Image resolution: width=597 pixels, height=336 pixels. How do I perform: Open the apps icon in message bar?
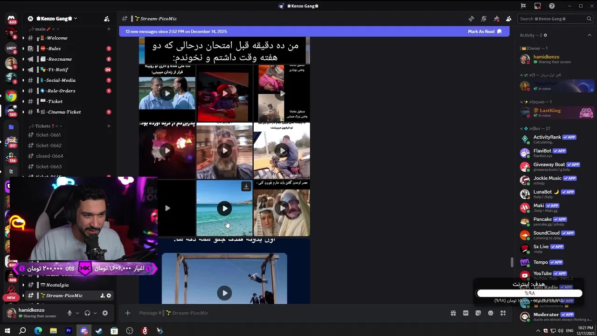click(503, 313)
